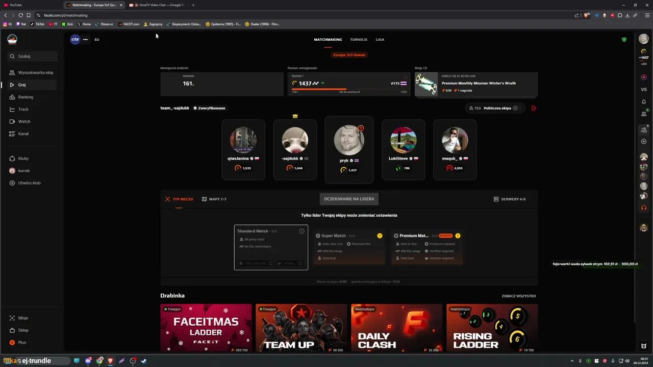
Task: Open the EU region selector
Action: tap(97, 39)
